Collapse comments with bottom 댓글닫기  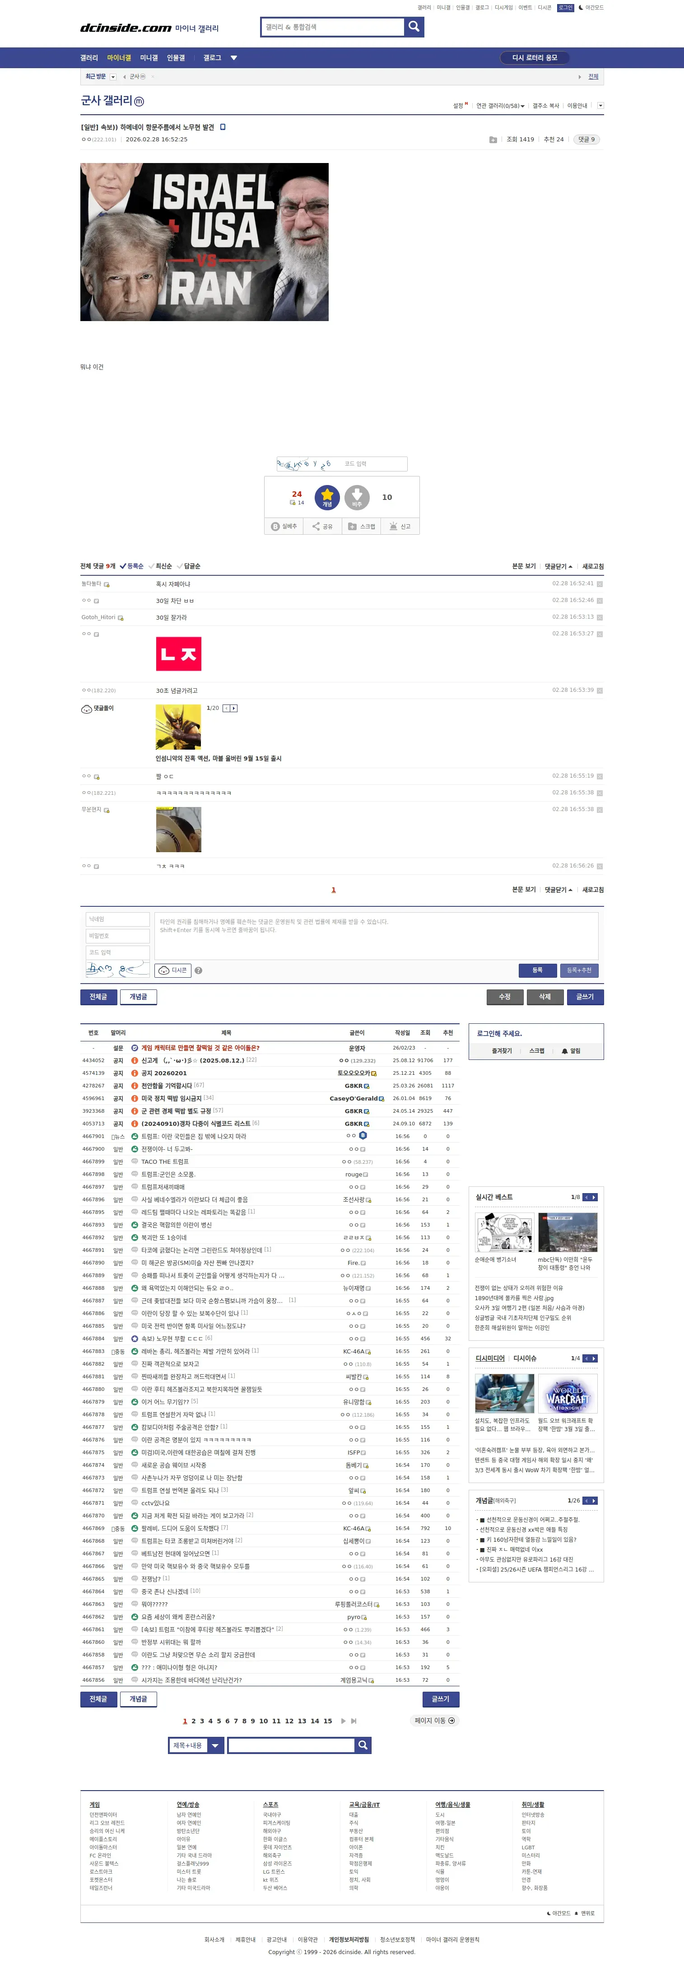tap(559, 889)
